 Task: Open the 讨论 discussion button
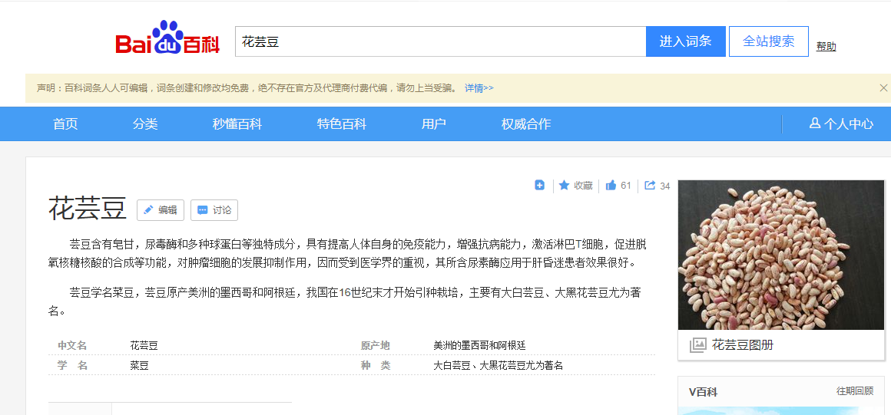(x=214, y=210)
